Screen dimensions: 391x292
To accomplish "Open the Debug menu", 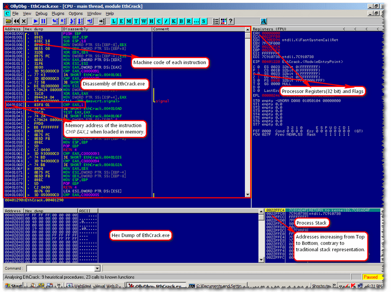I will pyautogui.click(x=41, y=13).
